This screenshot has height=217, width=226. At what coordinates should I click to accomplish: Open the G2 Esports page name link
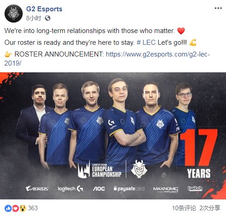tap(44, 9)
